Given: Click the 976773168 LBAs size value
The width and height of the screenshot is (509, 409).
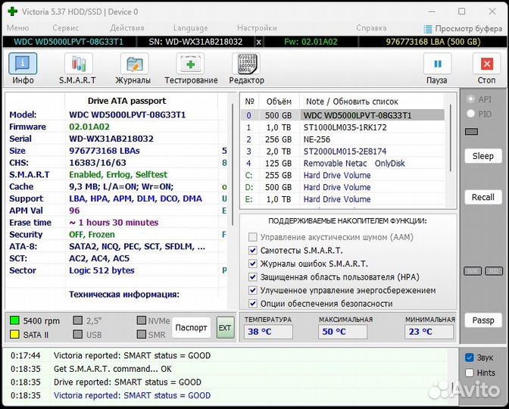Looking at the screenshot, I should (105, 151).
